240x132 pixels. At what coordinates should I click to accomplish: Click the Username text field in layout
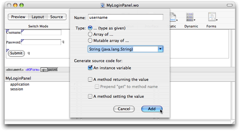pyautogui.click(x=41, y=32)
